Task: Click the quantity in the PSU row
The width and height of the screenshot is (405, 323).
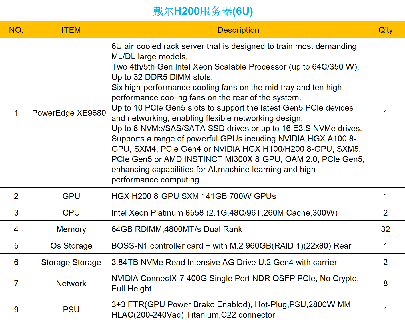Action: point(385,309)
